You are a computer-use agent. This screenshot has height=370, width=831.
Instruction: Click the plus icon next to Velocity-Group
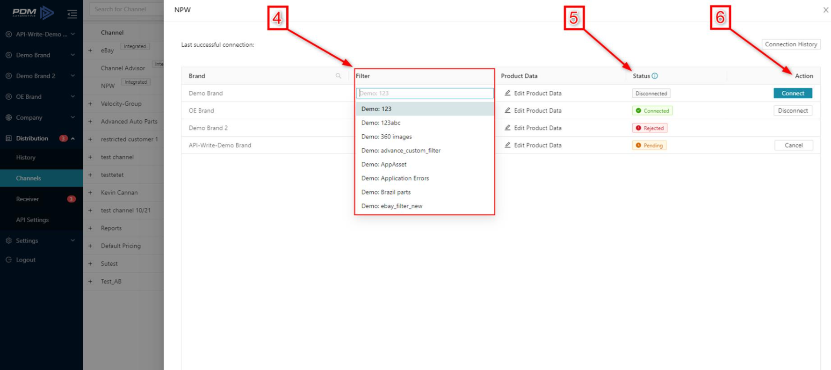click(90, 104)
